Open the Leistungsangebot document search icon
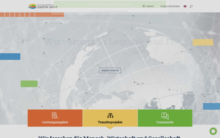This screenshot has width=220, height=138. (x=55, y=116)
